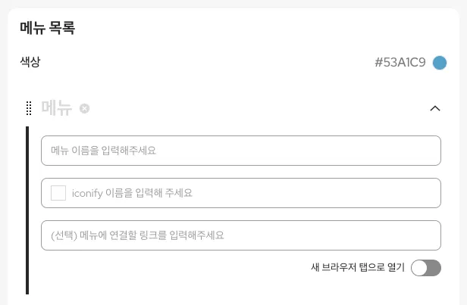Image resolution: width=467 pixels, height=305 pixels.
Task: Click the dotted drag handle beside 메뉴
Action: click(x=30, y=108)
